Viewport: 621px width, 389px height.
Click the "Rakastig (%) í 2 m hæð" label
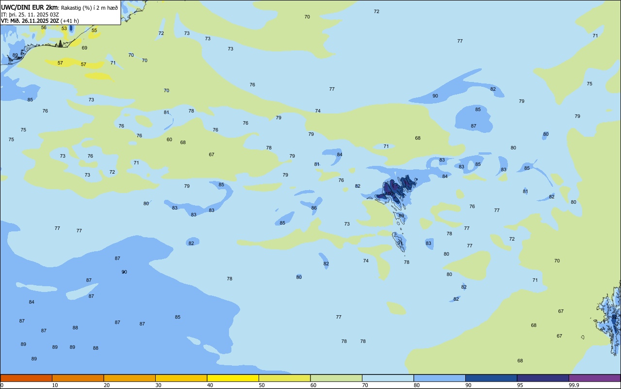(89, 8)
